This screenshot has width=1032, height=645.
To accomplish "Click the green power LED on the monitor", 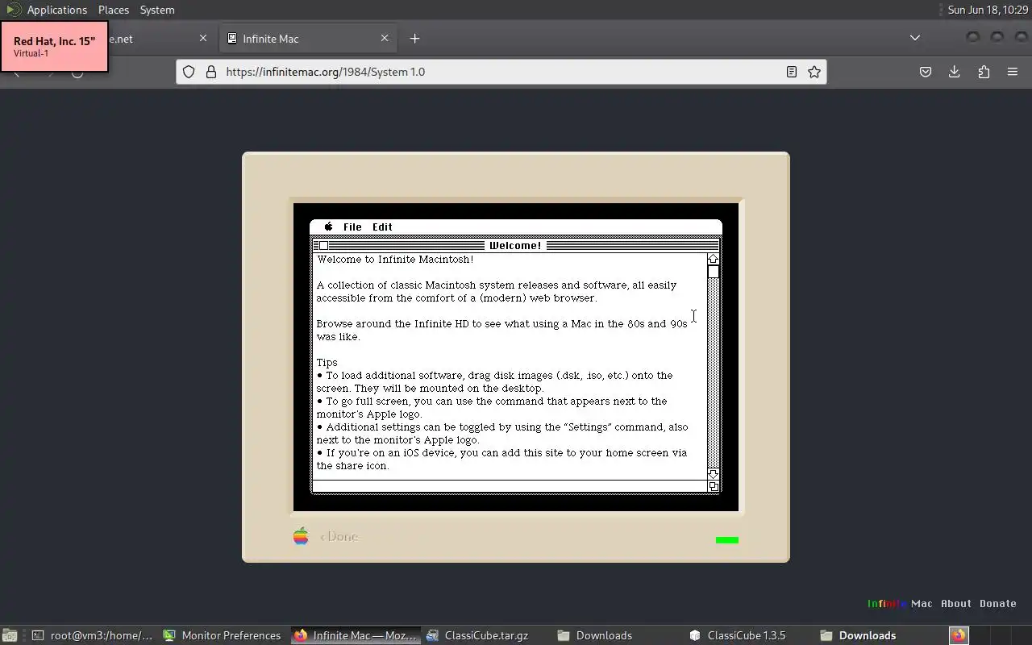I will point(727,540).
